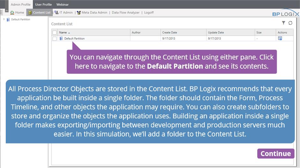The height and width of the screenshot is (168, 300).
Task: Click the BP Logix logo
Action: 285,13
